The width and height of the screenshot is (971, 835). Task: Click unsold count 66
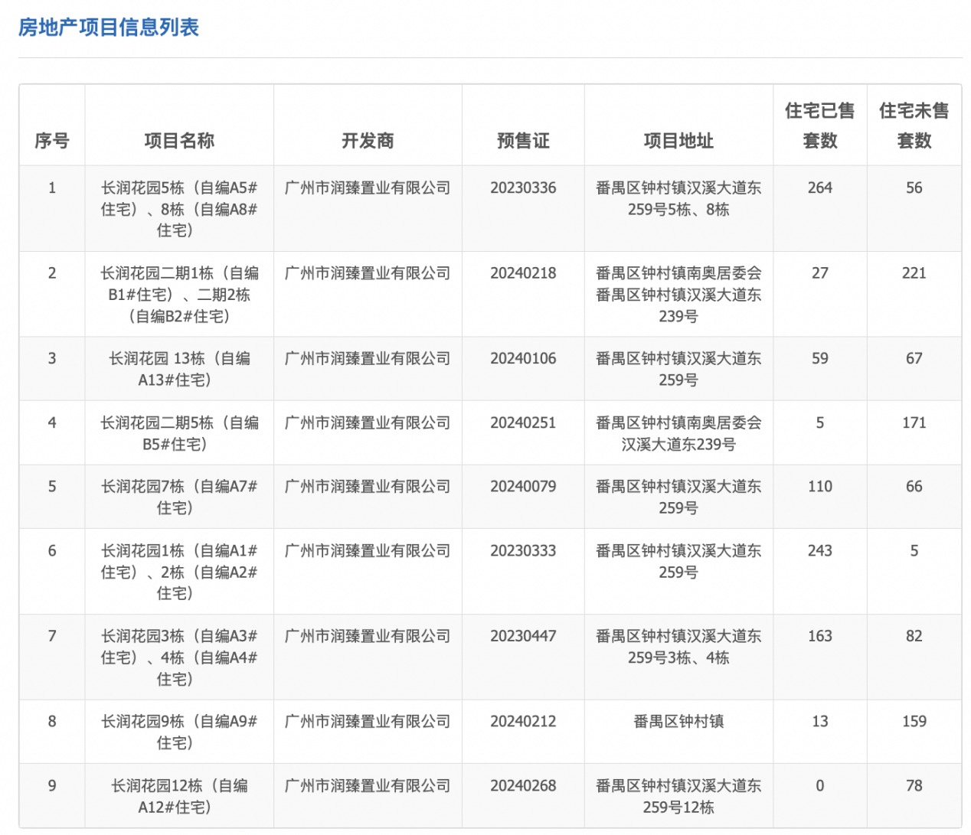coord(914,486)
